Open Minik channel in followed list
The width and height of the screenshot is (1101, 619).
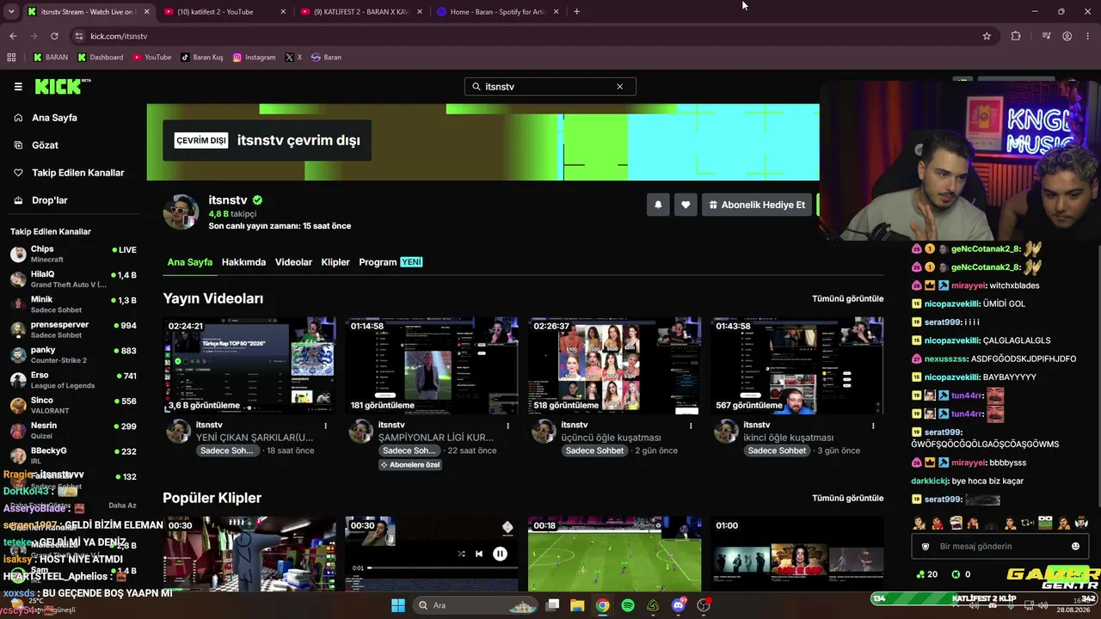(x=73, y=304)
